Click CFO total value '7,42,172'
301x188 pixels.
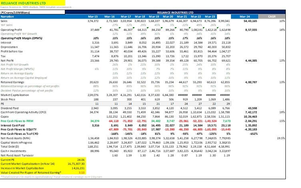[x=251, y=112]
